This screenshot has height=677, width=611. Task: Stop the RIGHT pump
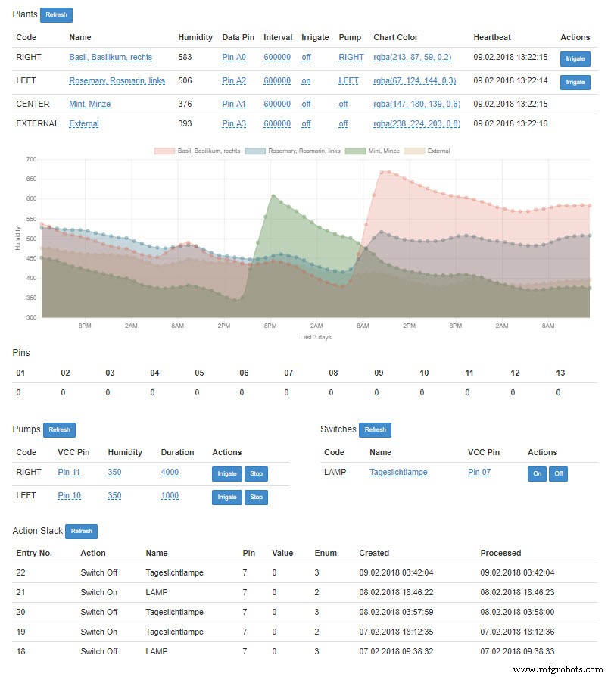tap(256, 474)
